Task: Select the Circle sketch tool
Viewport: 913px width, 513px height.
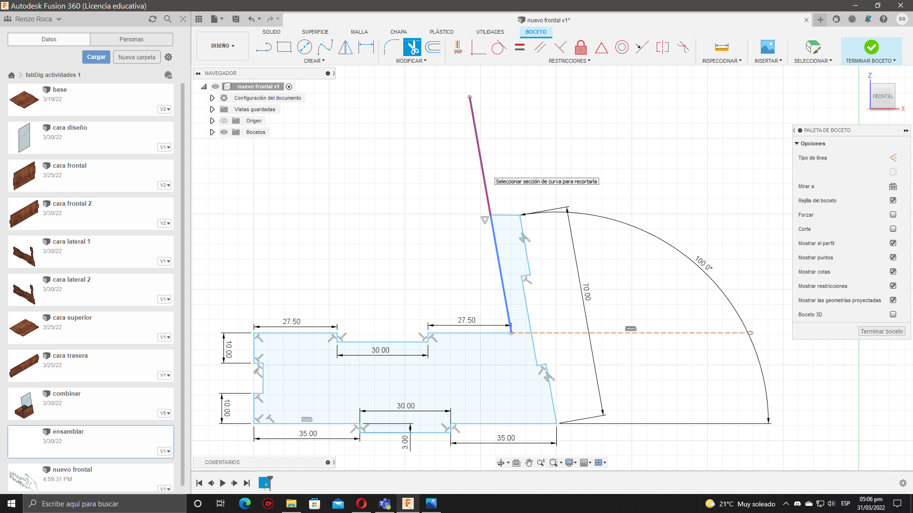Action: click(x=304, y=47)
